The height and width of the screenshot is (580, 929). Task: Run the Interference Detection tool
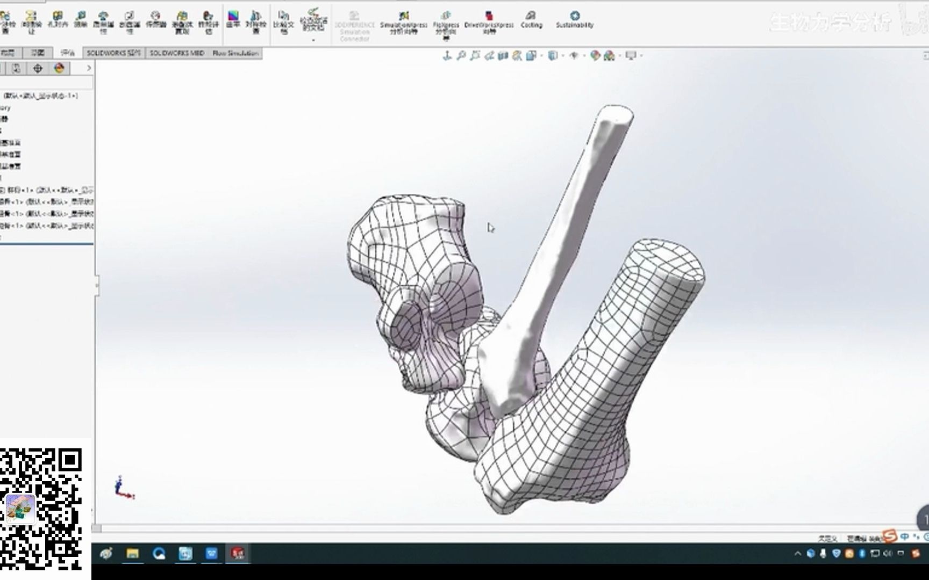point(6,21)
